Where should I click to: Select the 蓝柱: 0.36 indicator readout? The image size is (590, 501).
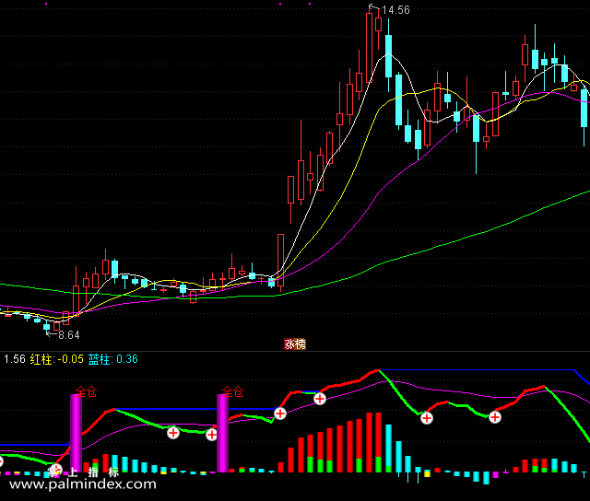(113, 359)
